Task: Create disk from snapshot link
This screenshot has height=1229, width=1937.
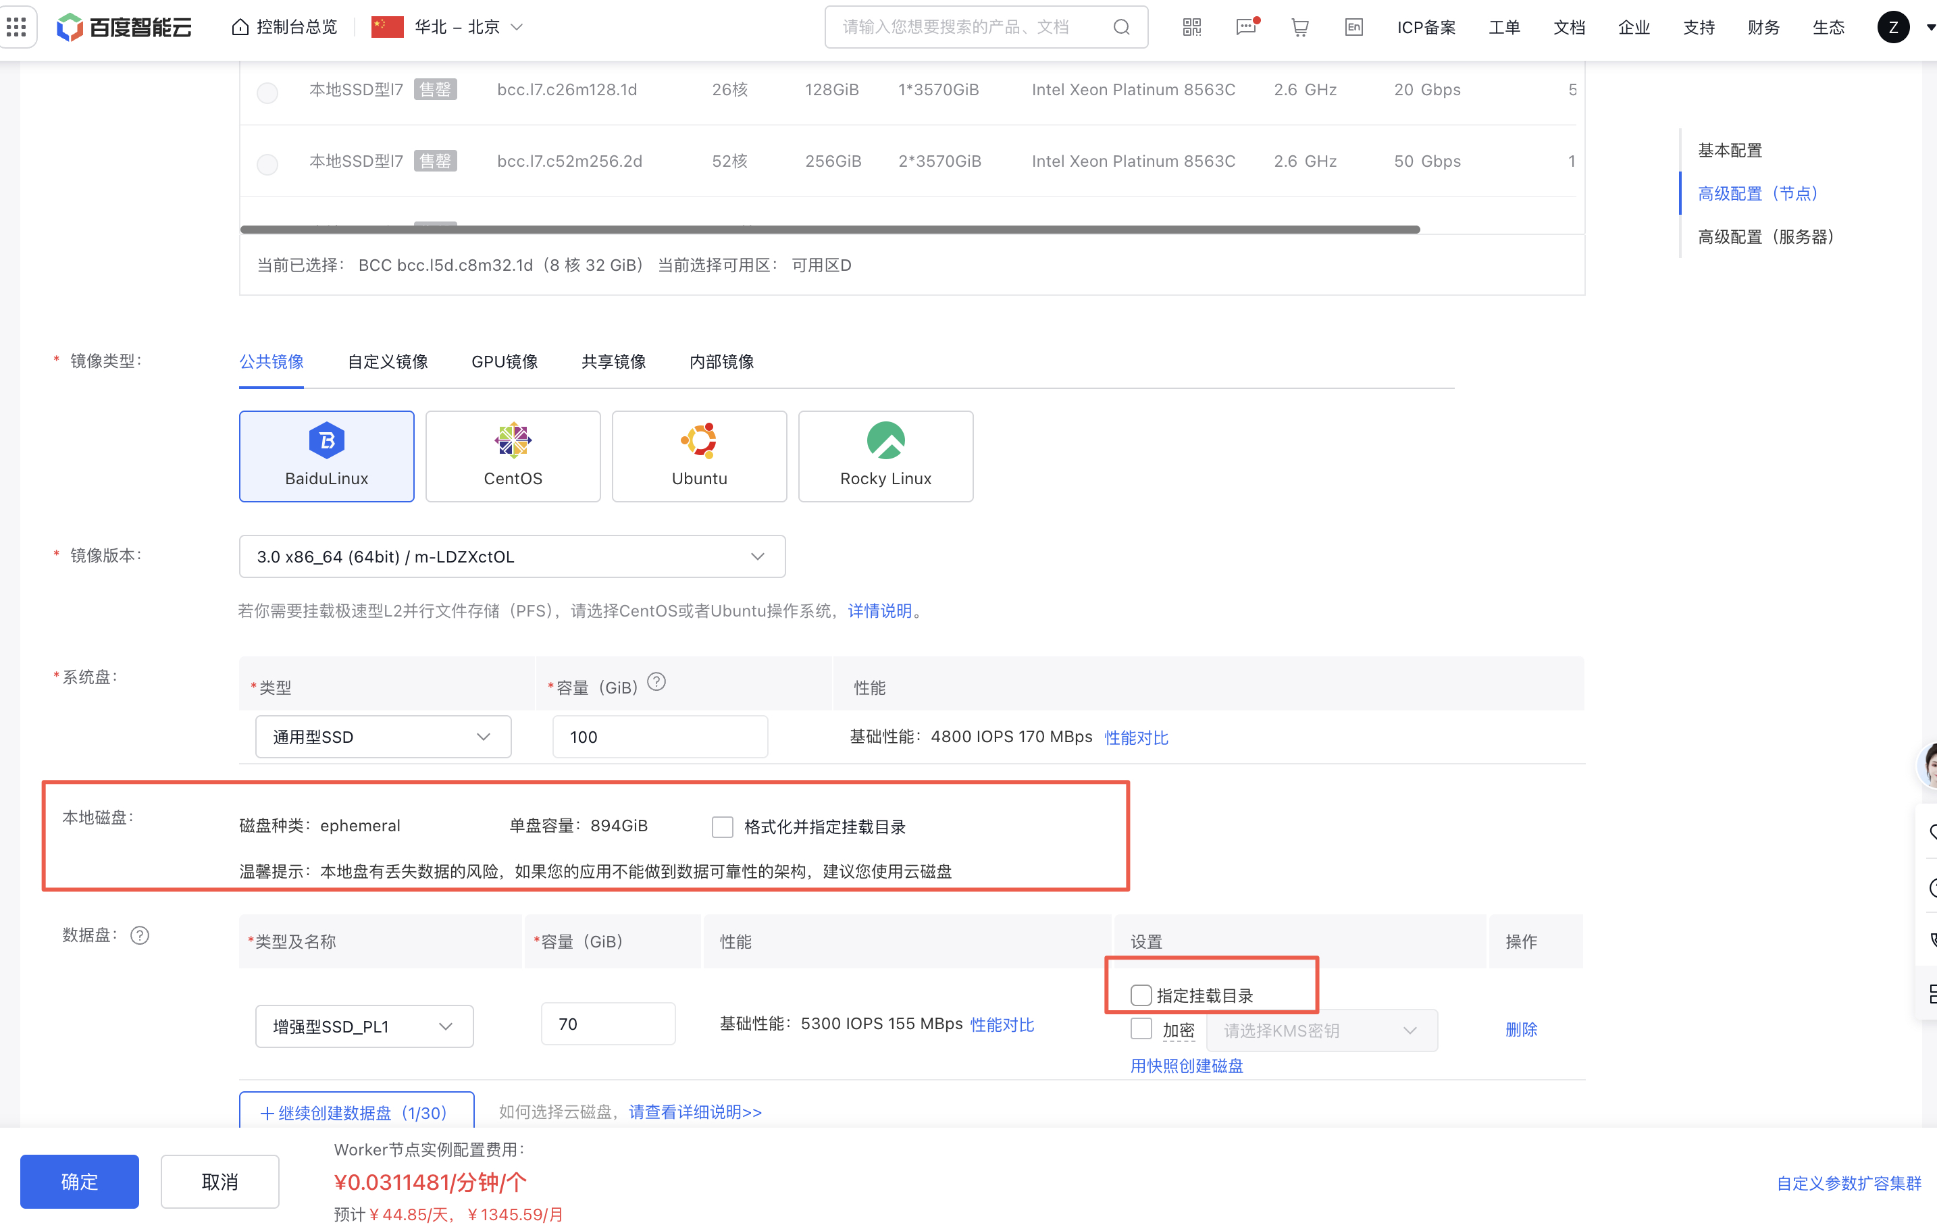Action: (1187, 1066)
